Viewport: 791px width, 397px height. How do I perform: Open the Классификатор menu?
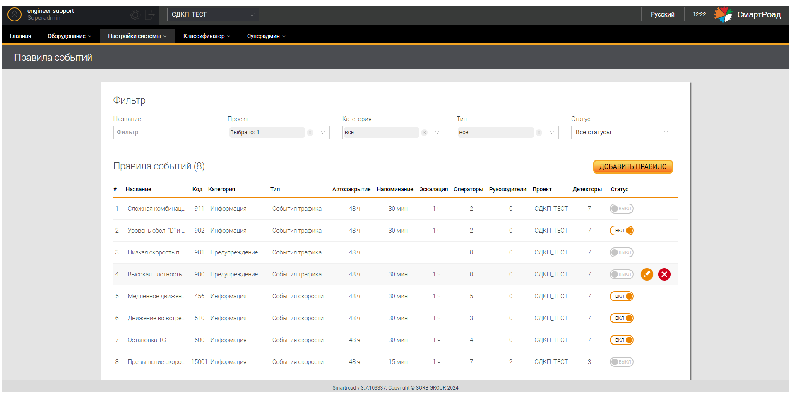coord(207,36)
